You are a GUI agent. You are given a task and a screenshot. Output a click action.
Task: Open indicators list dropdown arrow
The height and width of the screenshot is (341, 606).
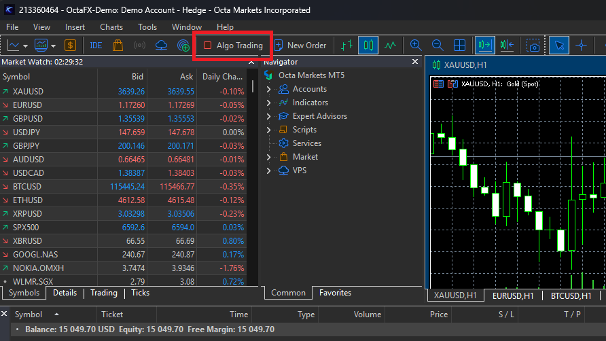point(54,46)
